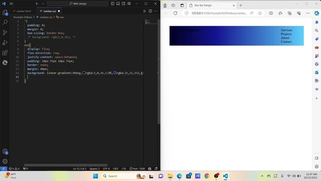The image size is (321, 181).
Task: Click the editor minimap preview
Action: (150, 22)
